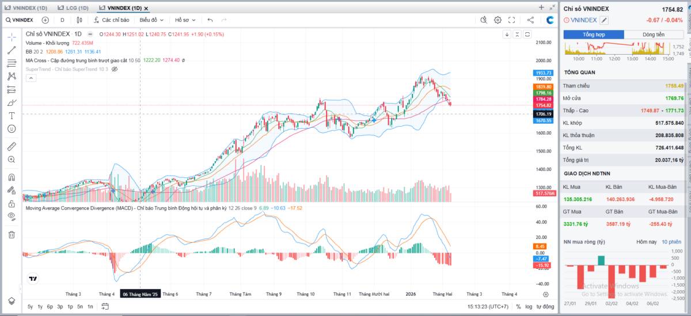
Task: Show the hidden SuperTrend indicator
Action: tap(115, 69)
